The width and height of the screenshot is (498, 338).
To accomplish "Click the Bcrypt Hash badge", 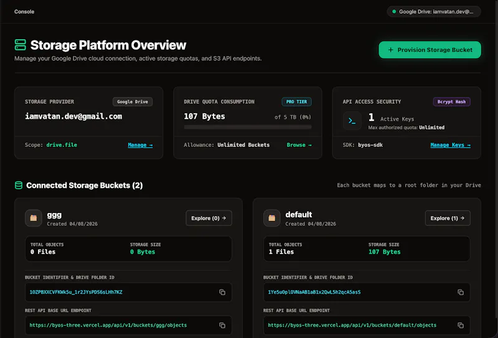I will [x=452, y=101].
